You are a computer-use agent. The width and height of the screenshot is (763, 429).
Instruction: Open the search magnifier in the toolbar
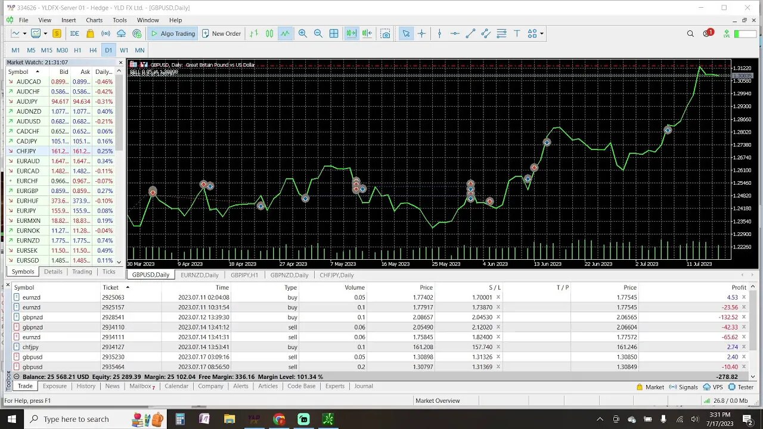(690, 34)
